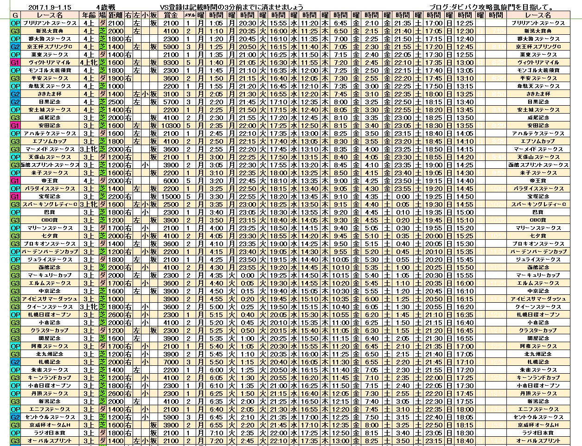The width and height of the screenshot is (582, 446).
Task: Click prize value 9300 for ヴィクトリアマイル
Action: 171,63
